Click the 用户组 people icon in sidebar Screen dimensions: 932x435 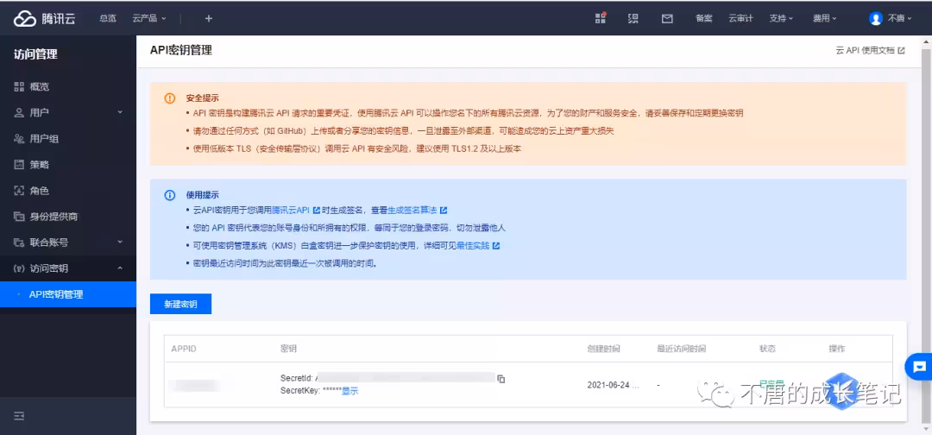coord(19,139)
